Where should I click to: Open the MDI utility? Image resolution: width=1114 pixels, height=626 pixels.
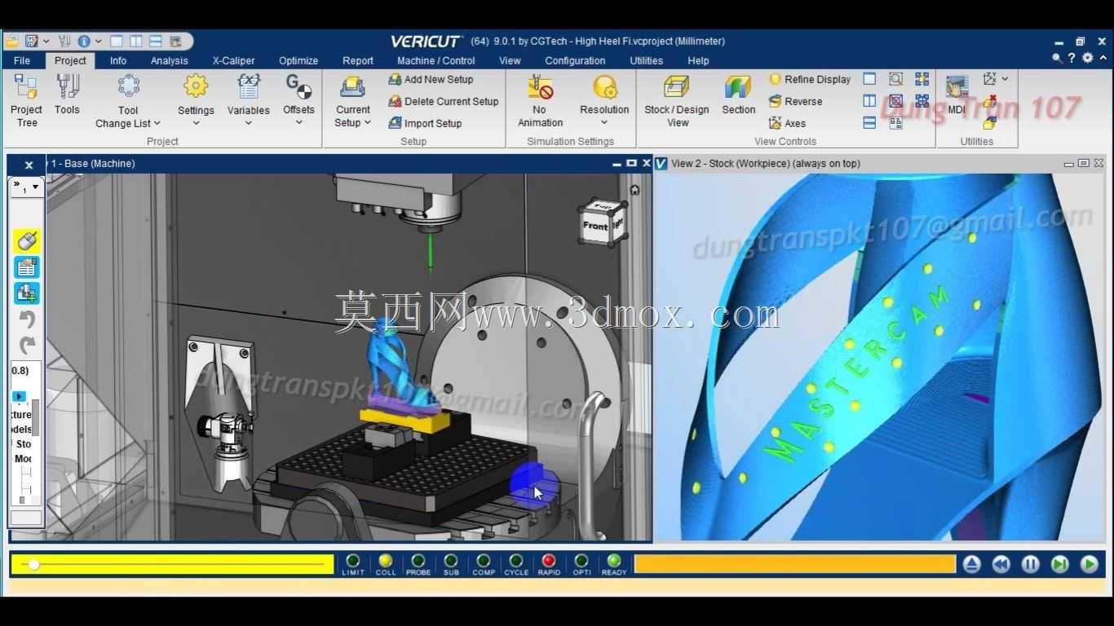pyautogui.click(x=957, y=95)
